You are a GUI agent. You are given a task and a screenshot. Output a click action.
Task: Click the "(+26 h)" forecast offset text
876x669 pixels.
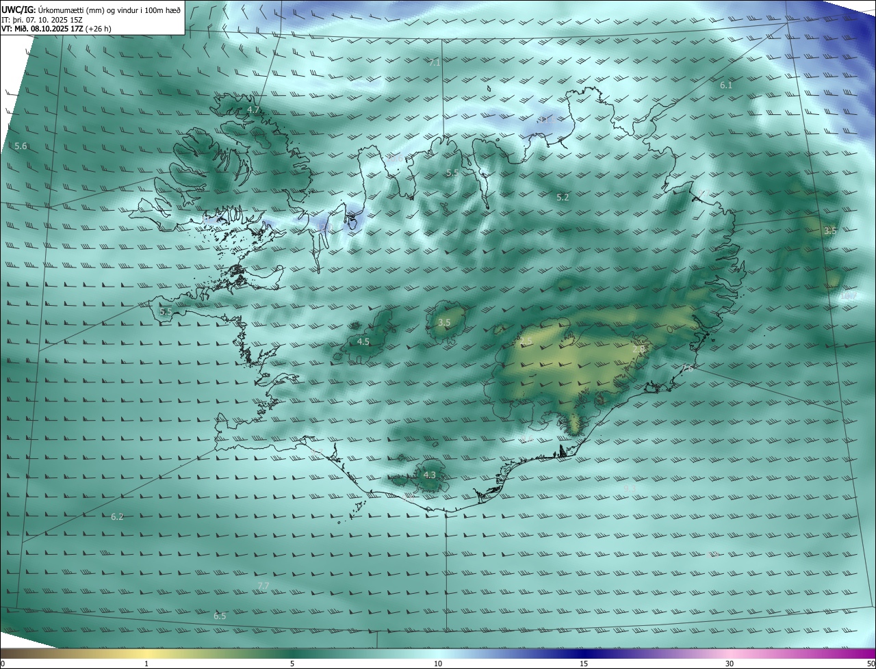pos(99,29)
